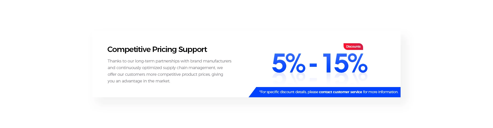The image size is (493, 128).
Task: Click the faded reflection beneath the 15%
Action: coord(345,78)
